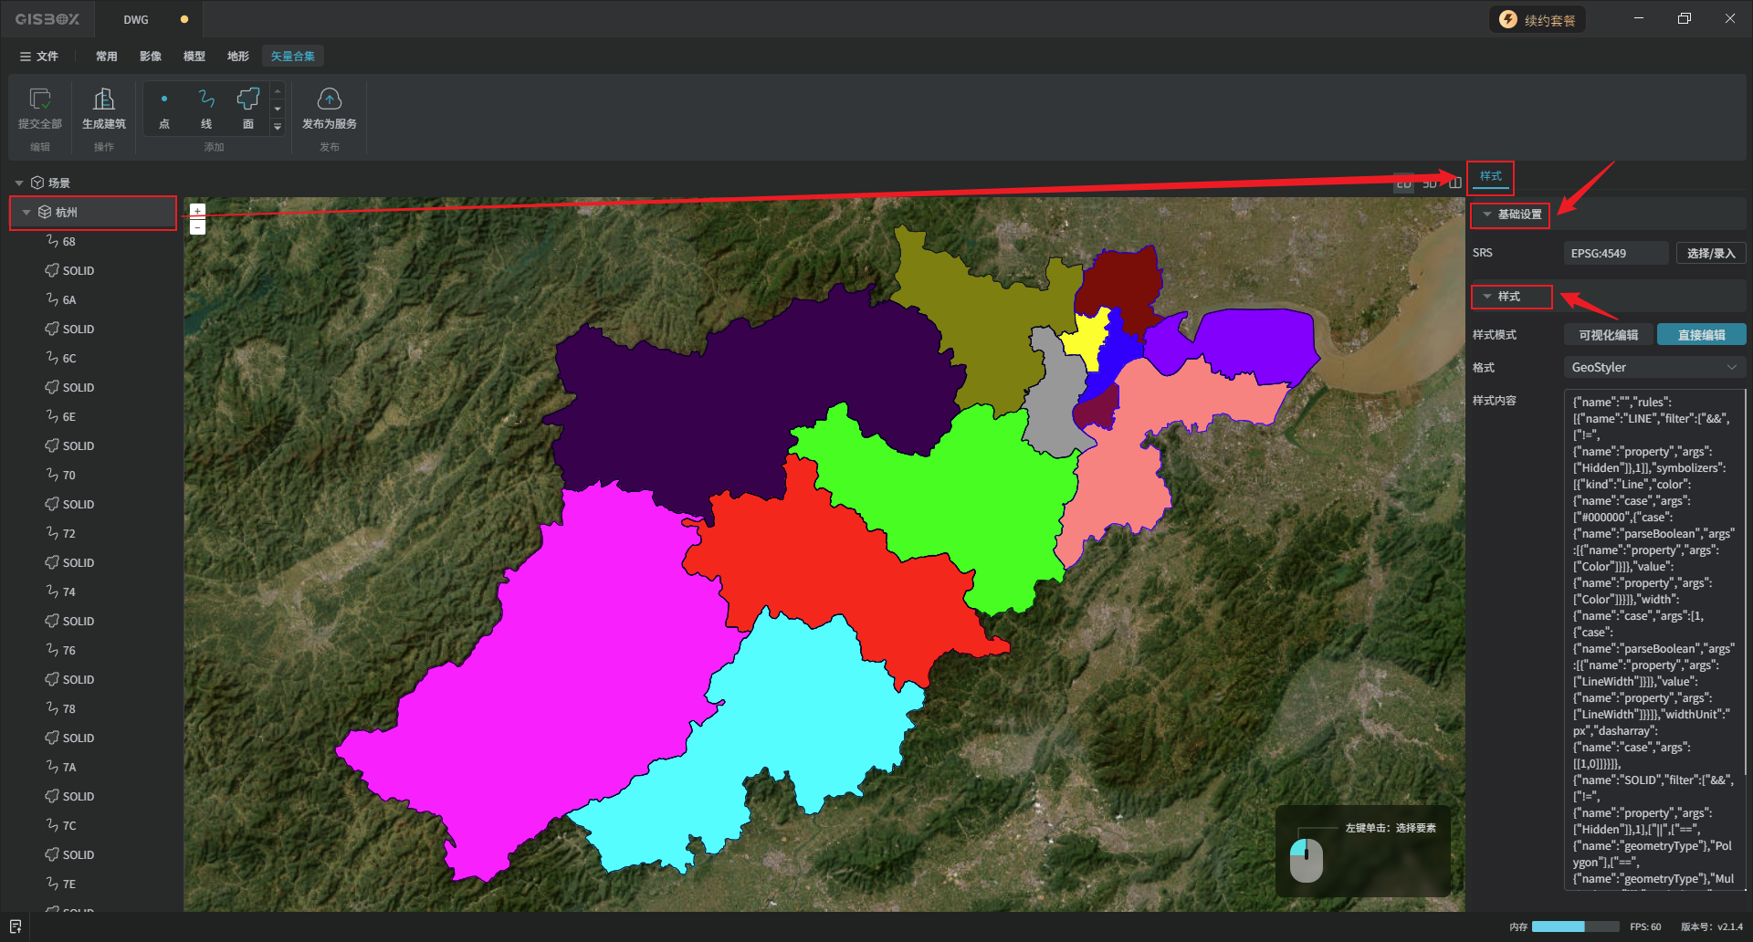Switch to the 影像 ribbon tab
Screen dimensions: 1753x942
151,57
